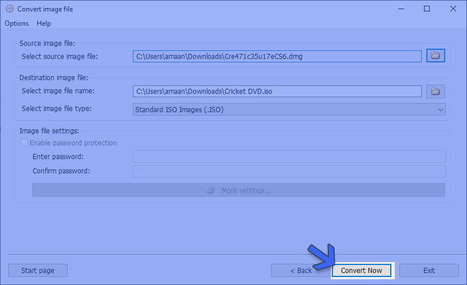
Task: Open the Options menu
Action: (x=17, y=23)
